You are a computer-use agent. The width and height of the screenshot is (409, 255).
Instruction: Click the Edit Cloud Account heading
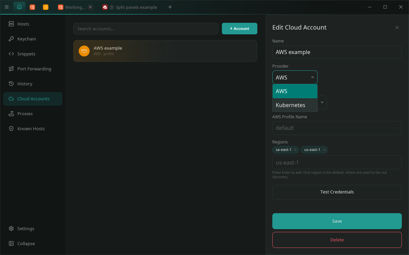299,28
